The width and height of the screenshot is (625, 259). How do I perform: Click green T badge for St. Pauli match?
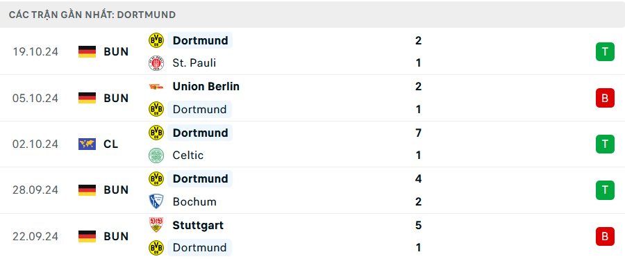pos(605,52)
